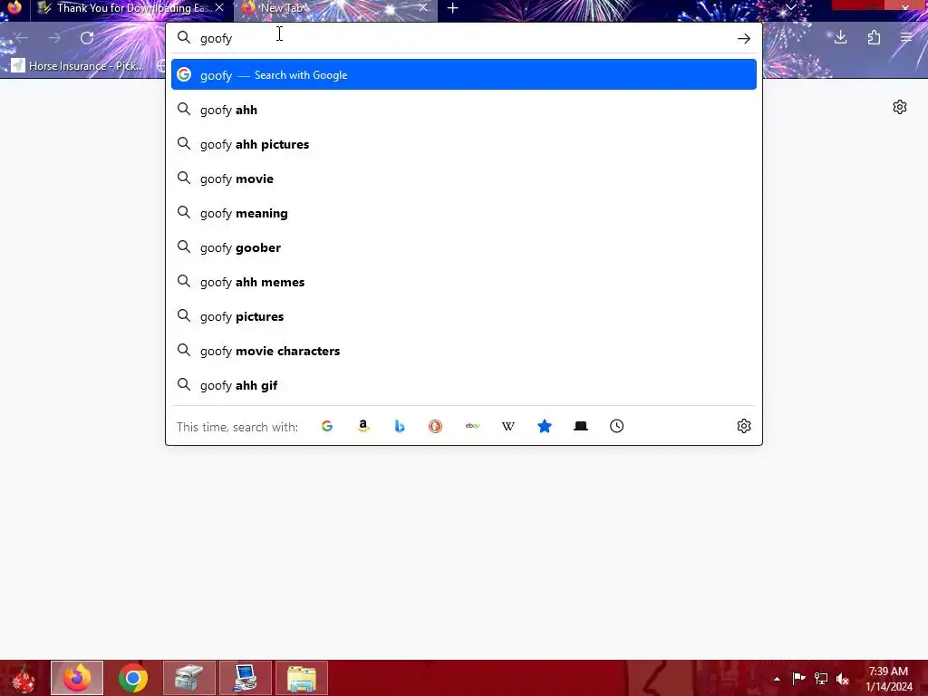This screenshot has height=696, width=928.
Task: Search this time with DuckDuckGo icon
Action: tap(436, 426)
